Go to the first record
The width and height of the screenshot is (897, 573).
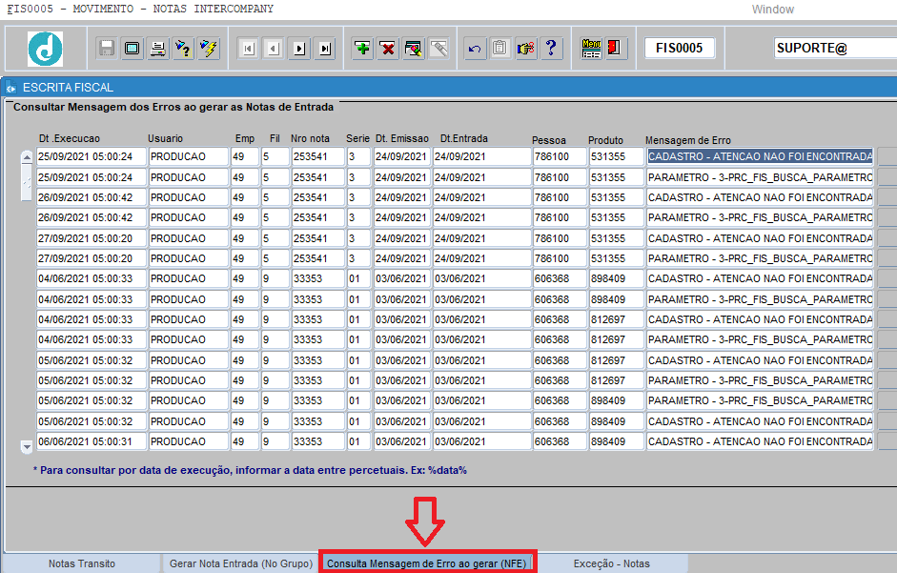[248, 49]
